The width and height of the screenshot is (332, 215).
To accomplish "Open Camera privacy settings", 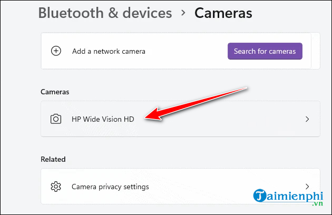I will (x=180, y=187).
